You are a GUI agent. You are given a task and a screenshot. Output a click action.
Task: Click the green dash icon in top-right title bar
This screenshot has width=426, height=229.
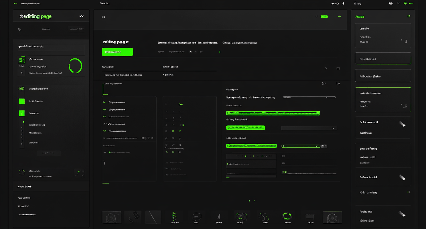[411, 3]
